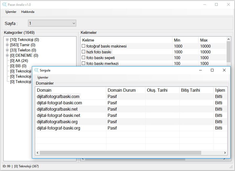Click [0] Teknoloji (367) in the status bar
235x171 pixels.
point(26,166)
